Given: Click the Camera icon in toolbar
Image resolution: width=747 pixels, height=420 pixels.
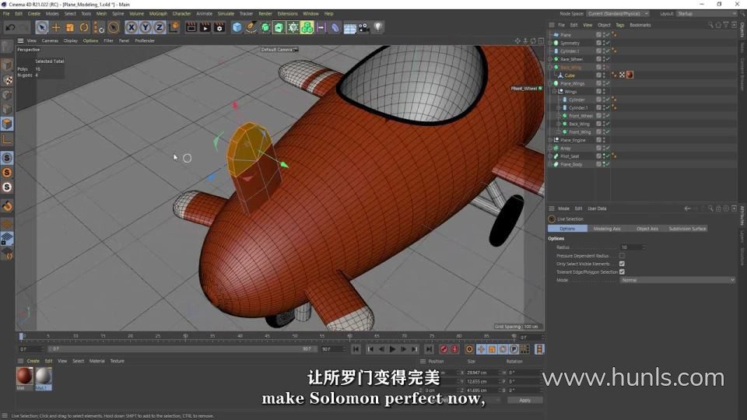Looking at the screenshot, I should tap(364, 28).
